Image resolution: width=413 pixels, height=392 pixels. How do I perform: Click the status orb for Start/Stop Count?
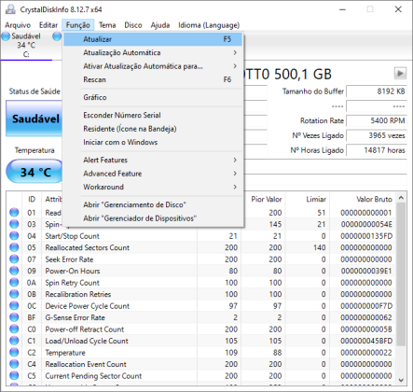coord(14,236)
